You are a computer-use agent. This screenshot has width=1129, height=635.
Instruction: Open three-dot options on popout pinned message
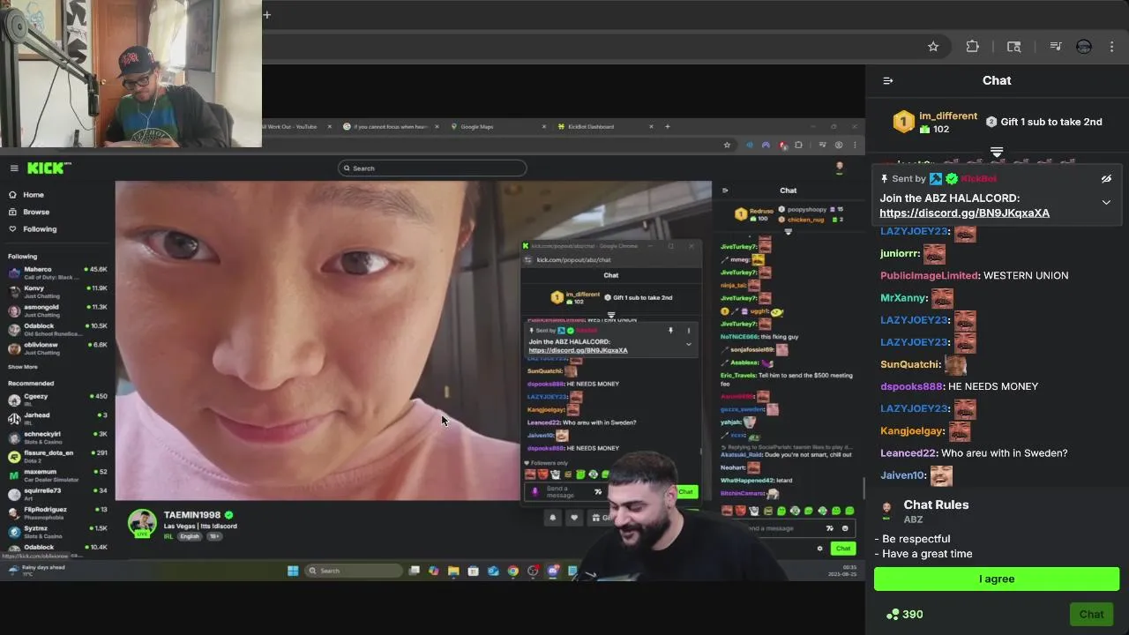689,331
